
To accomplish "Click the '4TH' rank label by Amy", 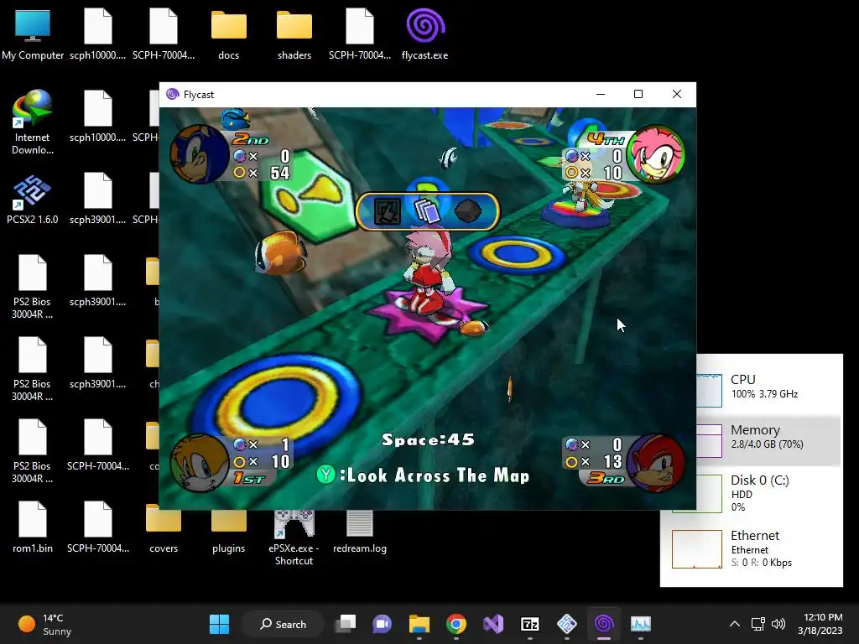I will click(x=606, y=139).
